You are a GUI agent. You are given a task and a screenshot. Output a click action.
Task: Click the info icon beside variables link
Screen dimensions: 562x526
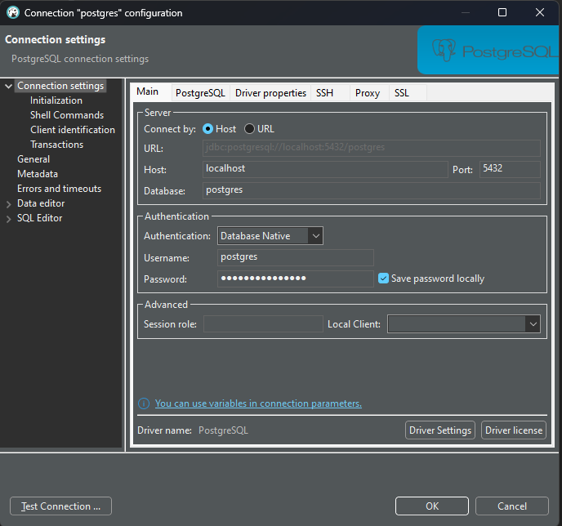click(x=144, y=403)
